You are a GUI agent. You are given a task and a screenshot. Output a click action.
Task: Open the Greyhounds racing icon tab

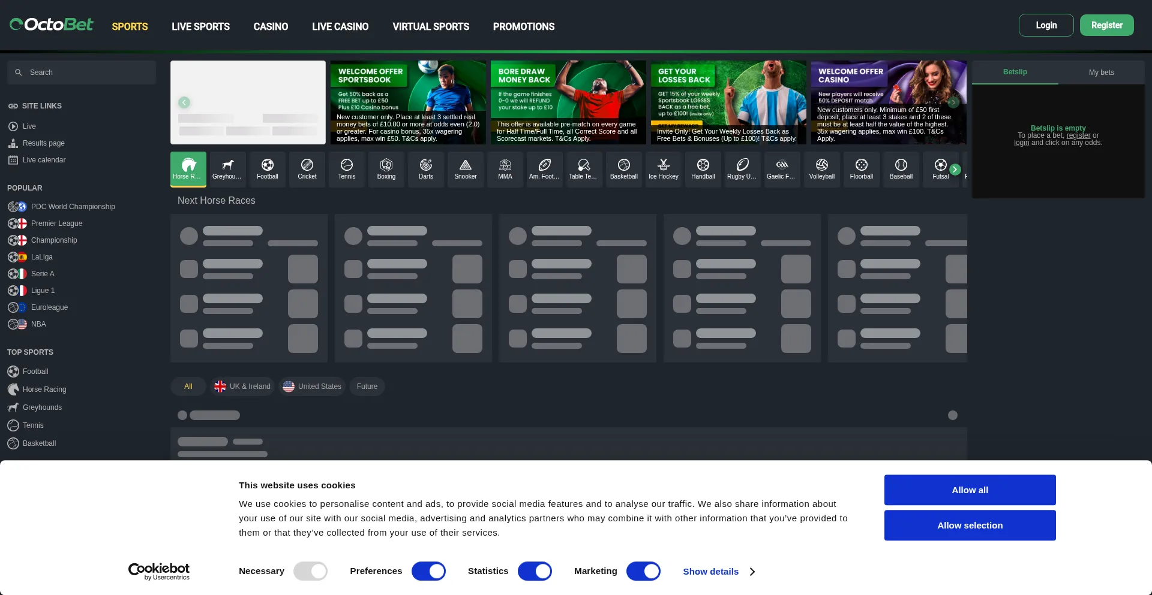(x=227, y=169)
